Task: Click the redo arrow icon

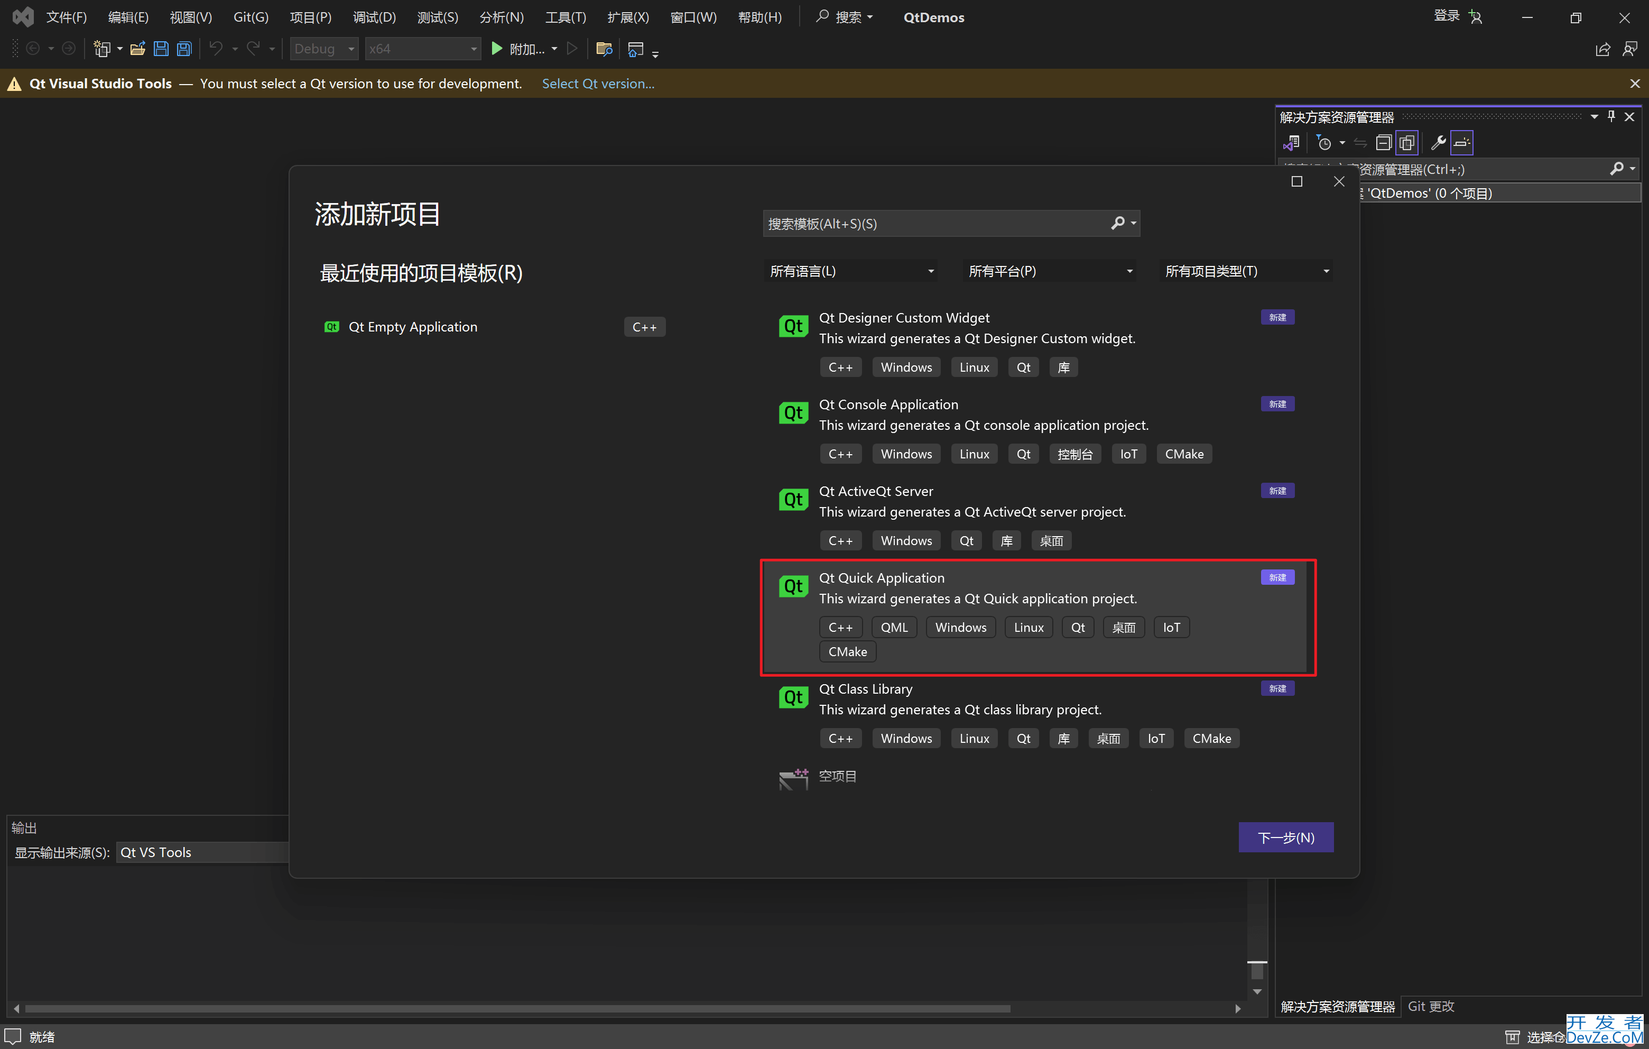Action: (253, 49)
